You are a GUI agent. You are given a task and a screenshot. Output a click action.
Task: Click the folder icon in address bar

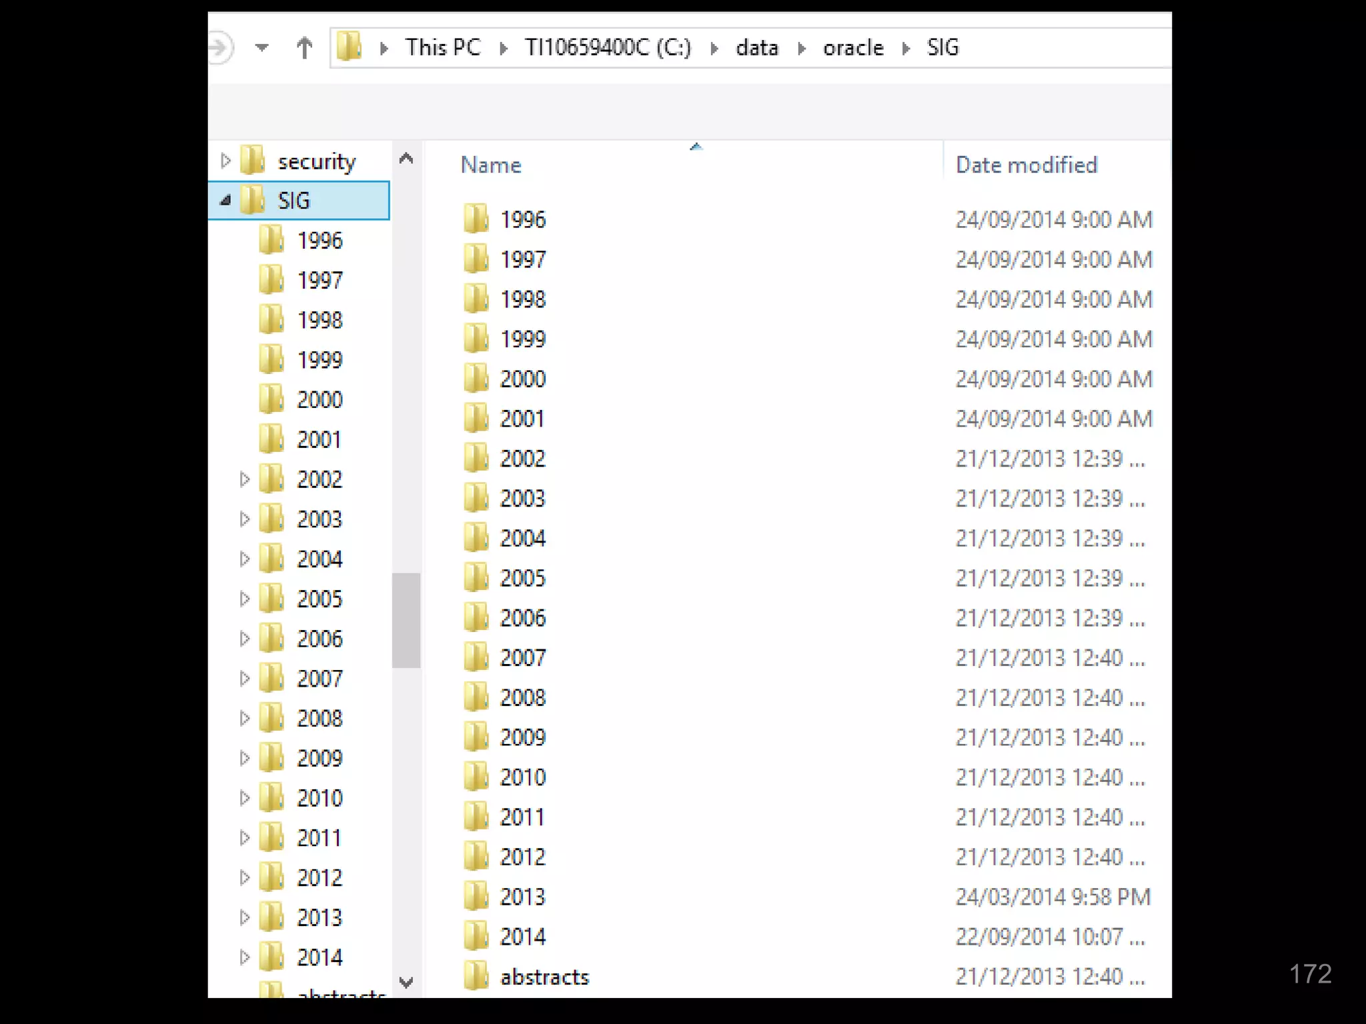(x=349, y=47)
